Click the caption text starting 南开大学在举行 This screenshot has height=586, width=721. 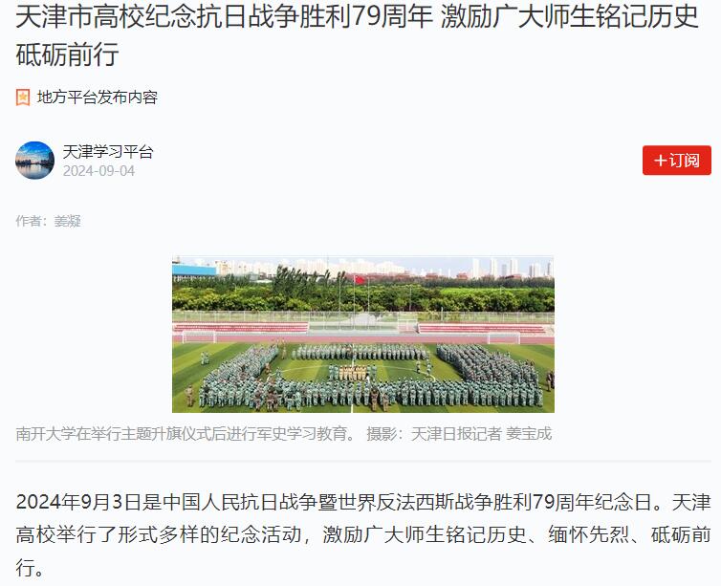coord(186,434)
